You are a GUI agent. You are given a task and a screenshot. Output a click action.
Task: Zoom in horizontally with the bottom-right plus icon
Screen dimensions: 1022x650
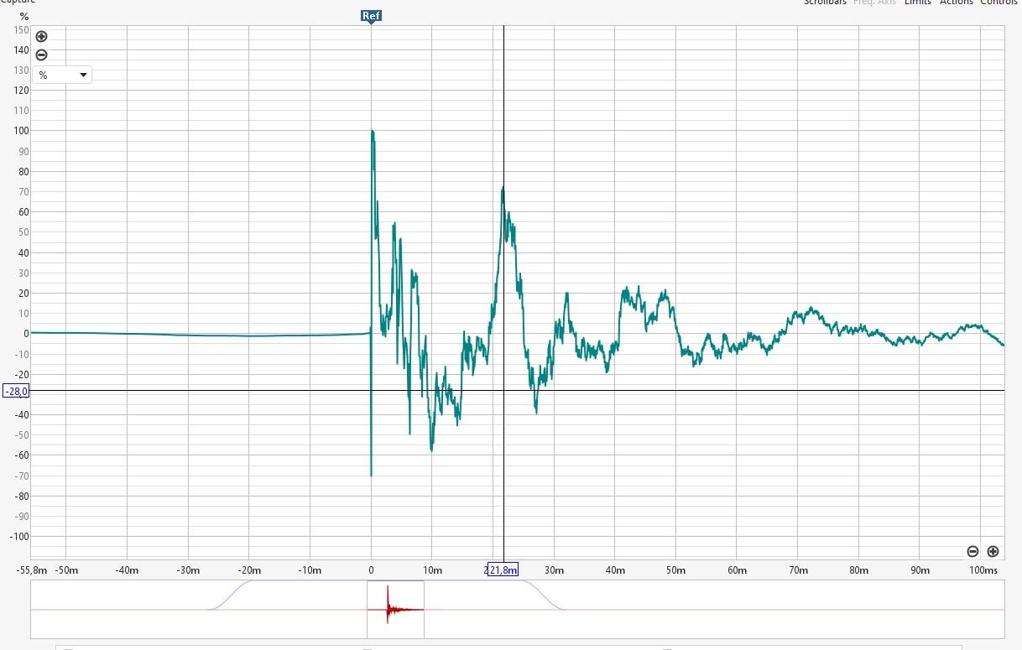click(993, 551)
